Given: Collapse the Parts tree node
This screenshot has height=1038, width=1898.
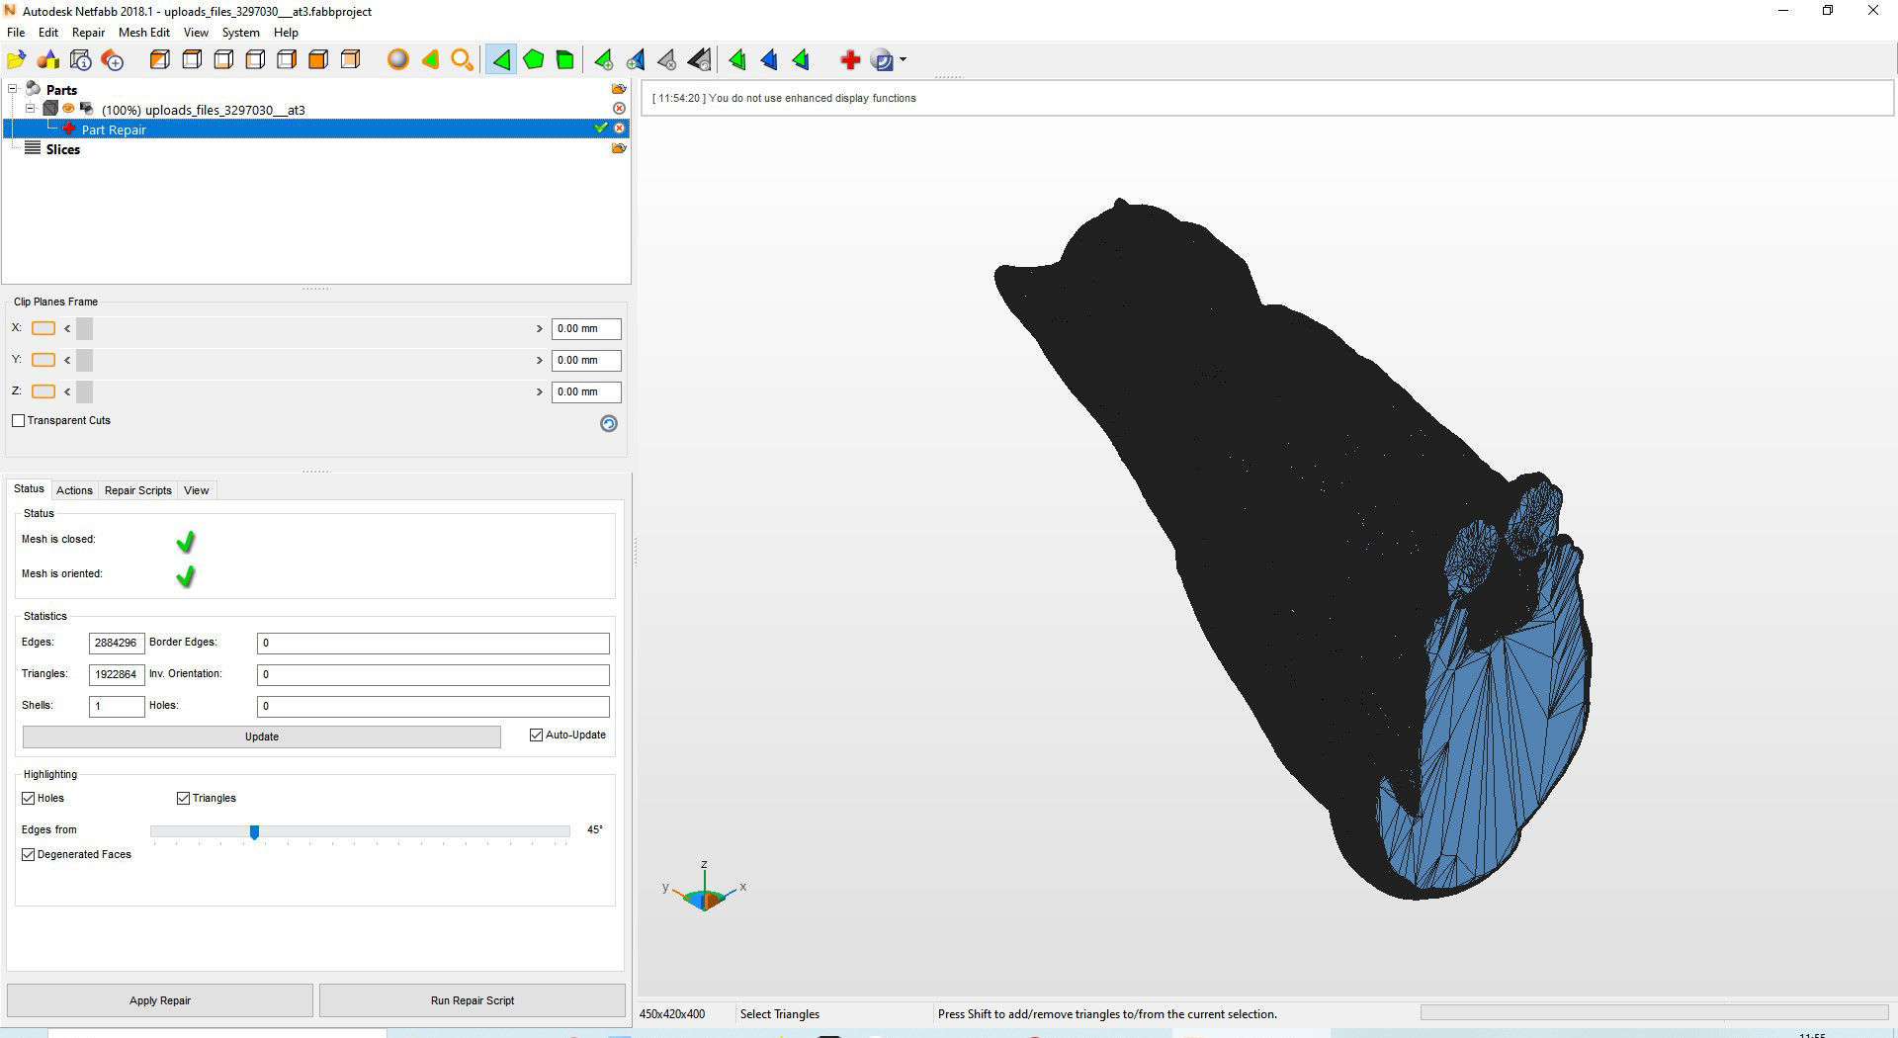Looking at the screenshot, I should coord(13,89).
